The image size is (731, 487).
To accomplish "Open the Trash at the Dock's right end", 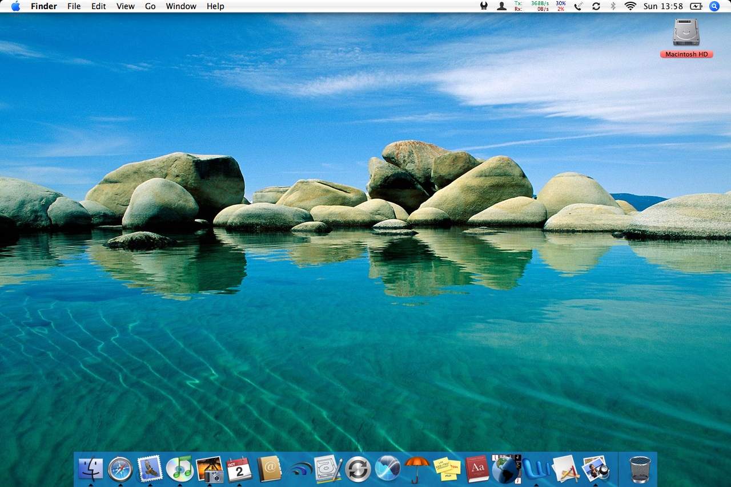I will 638,469.
